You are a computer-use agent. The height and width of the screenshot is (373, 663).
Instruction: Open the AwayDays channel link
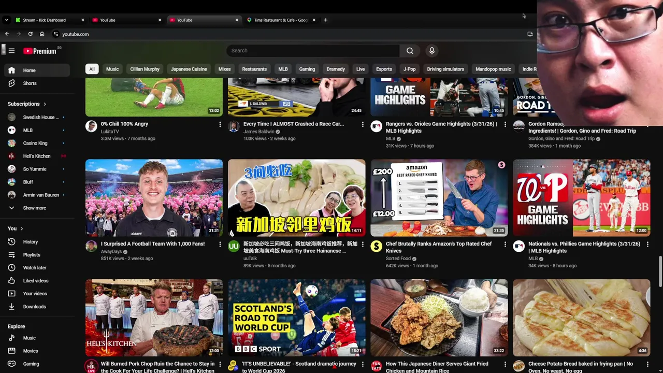[111, 252]
